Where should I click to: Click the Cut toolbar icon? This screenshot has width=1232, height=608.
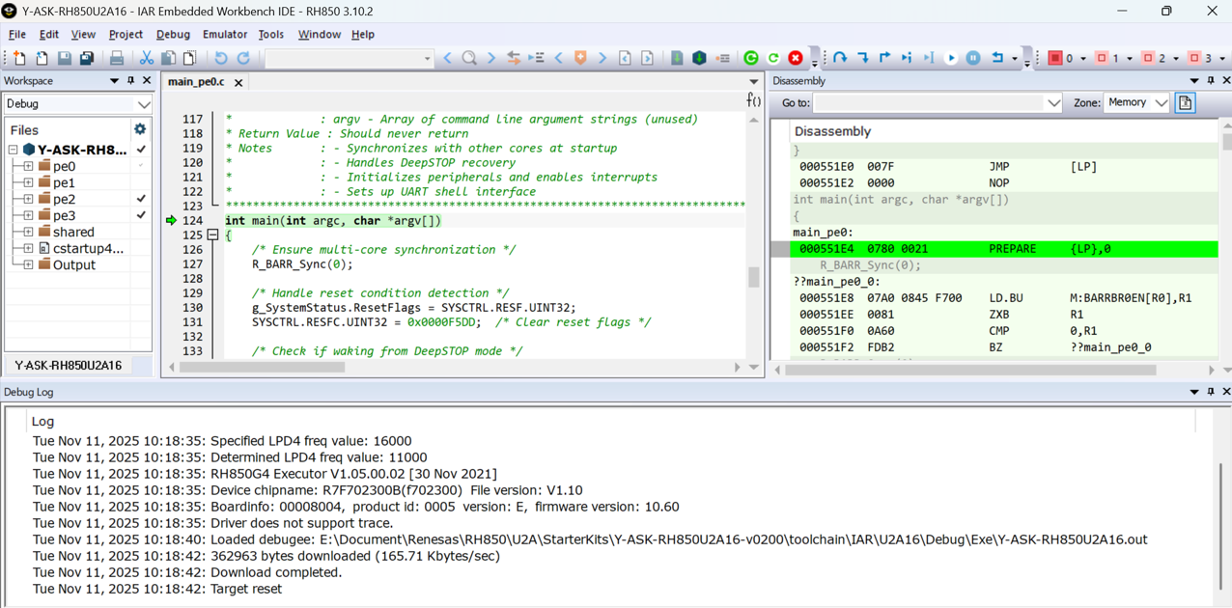pyautogui.click(x=147, y=58)
